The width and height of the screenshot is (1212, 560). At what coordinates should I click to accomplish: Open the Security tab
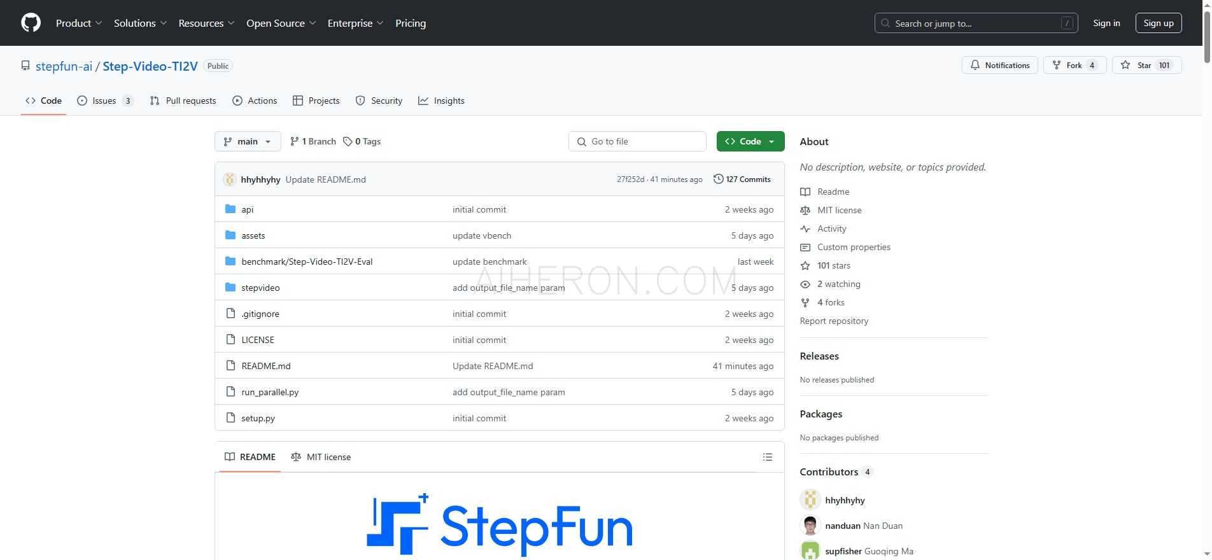point(379,101)
